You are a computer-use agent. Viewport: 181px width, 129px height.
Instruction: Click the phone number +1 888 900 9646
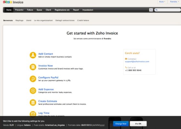click(x=133, y=70)
